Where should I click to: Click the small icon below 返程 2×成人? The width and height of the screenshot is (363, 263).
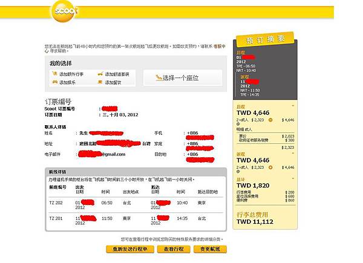point(238,171)
